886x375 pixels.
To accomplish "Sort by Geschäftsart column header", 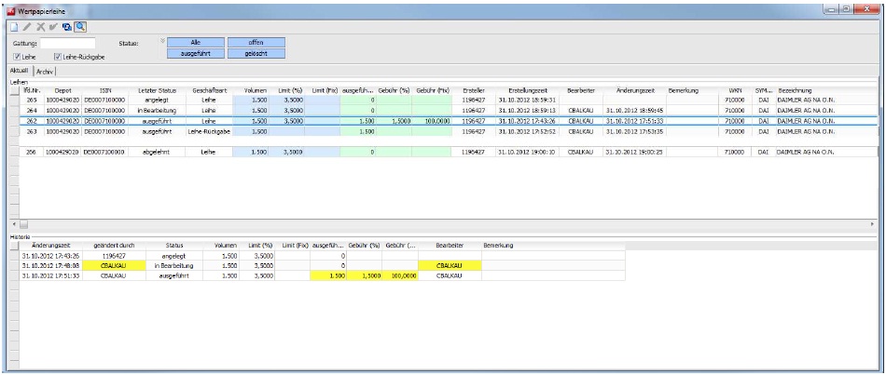I will pos(209,90).
